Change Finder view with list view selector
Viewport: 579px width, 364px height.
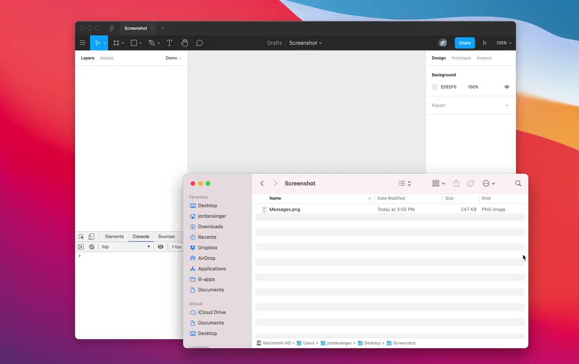[405, 184]
